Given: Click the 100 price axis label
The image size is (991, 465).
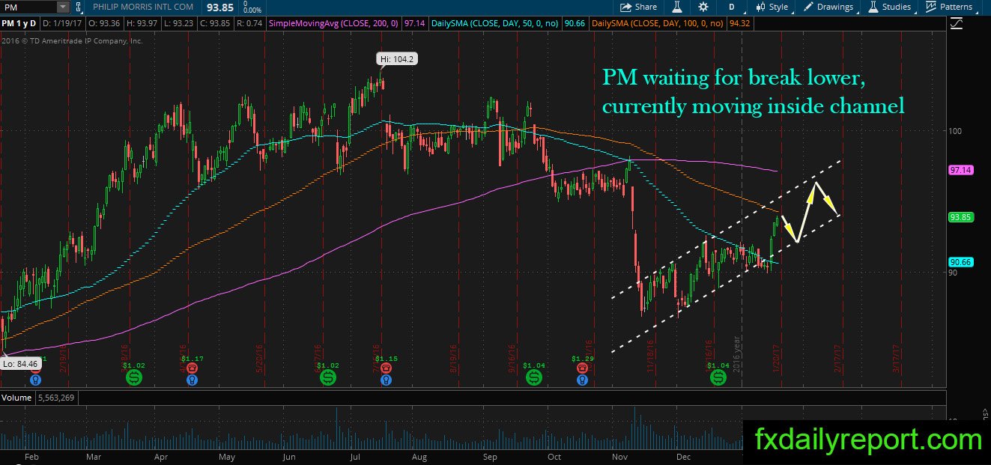Looking at the screenshot, I should (x=954, y=131).
